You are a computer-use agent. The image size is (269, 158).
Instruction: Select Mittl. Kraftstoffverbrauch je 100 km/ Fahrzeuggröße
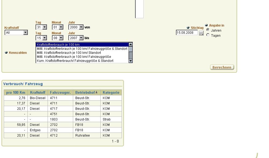[x=82, y=57]
